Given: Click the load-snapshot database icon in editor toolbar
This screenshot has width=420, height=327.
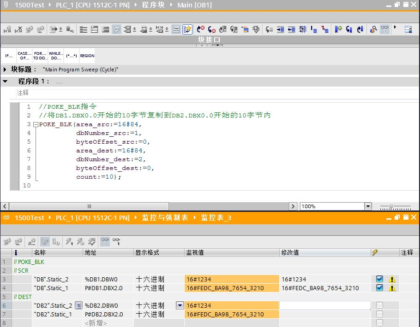Looking at the screenshot, I should click(70, 29).
